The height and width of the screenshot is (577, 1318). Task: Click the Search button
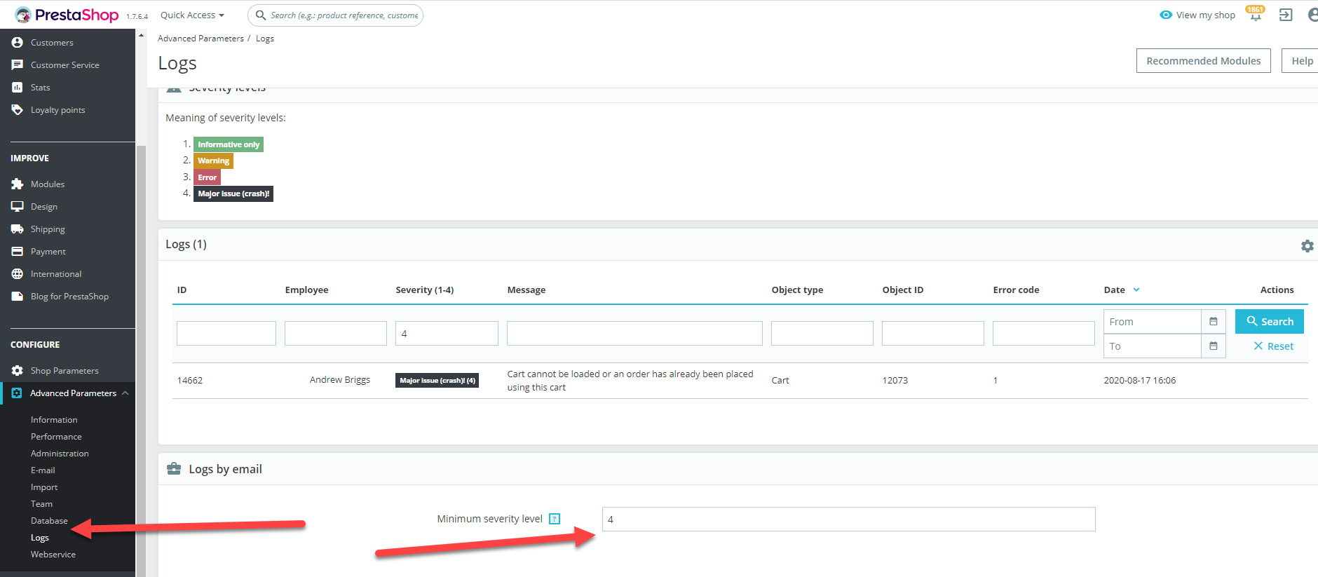click(x=1270, y=322)
